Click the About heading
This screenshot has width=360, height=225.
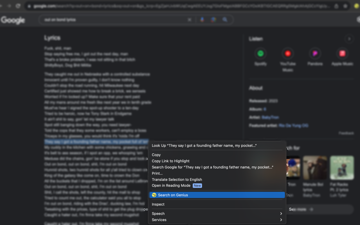[x=256, y=88]
